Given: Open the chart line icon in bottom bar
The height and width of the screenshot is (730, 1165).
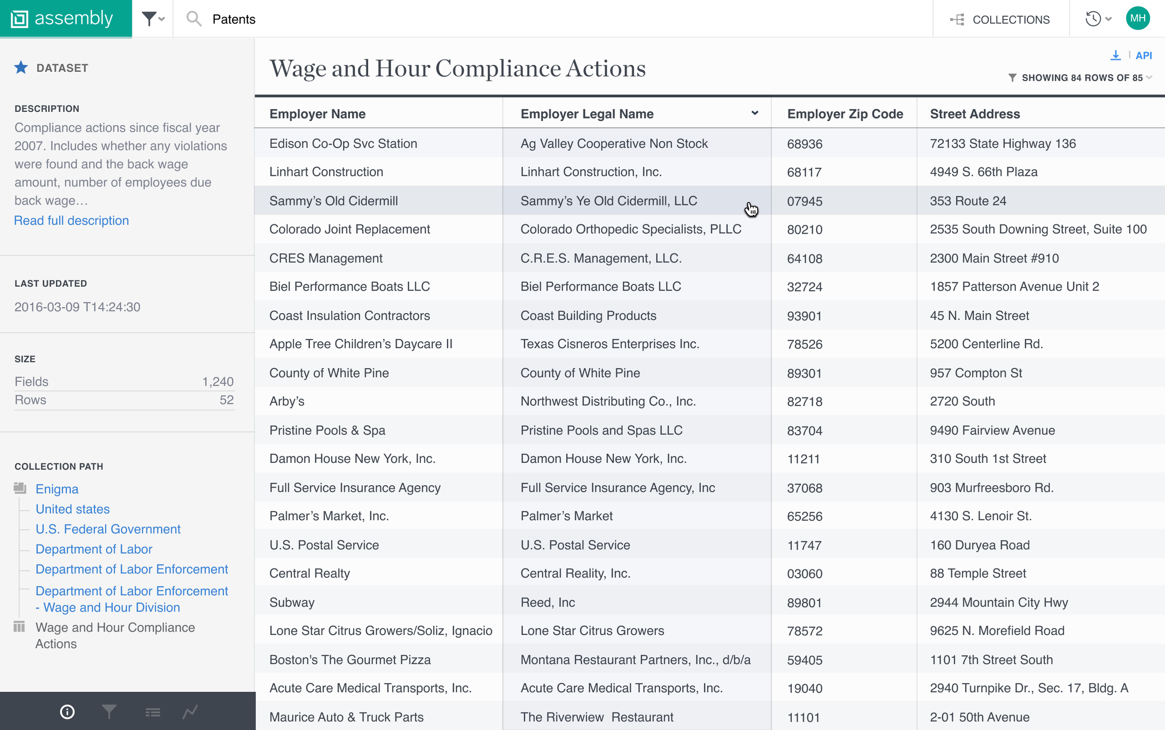Looking at the screenshot, I should tap(190, 712).
